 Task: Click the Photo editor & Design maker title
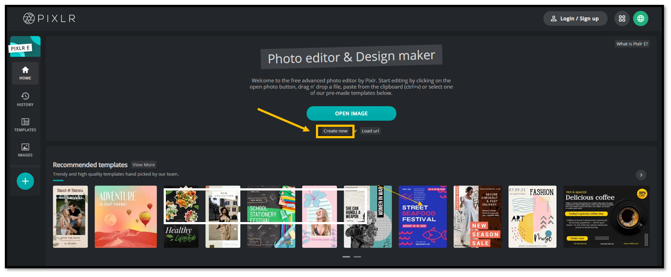(x=351, y=57)
